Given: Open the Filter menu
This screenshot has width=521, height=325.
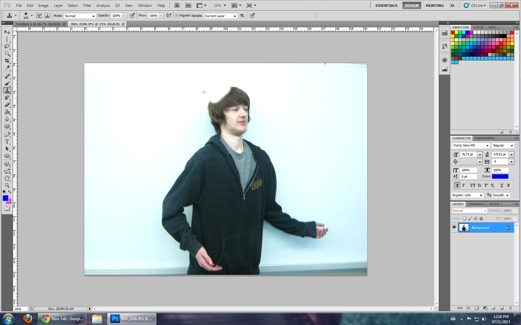Looking at the screenshot, I should [87, 5].
